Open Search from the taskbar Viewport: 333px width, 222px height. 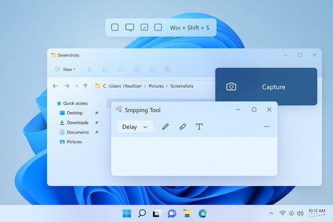142,213
